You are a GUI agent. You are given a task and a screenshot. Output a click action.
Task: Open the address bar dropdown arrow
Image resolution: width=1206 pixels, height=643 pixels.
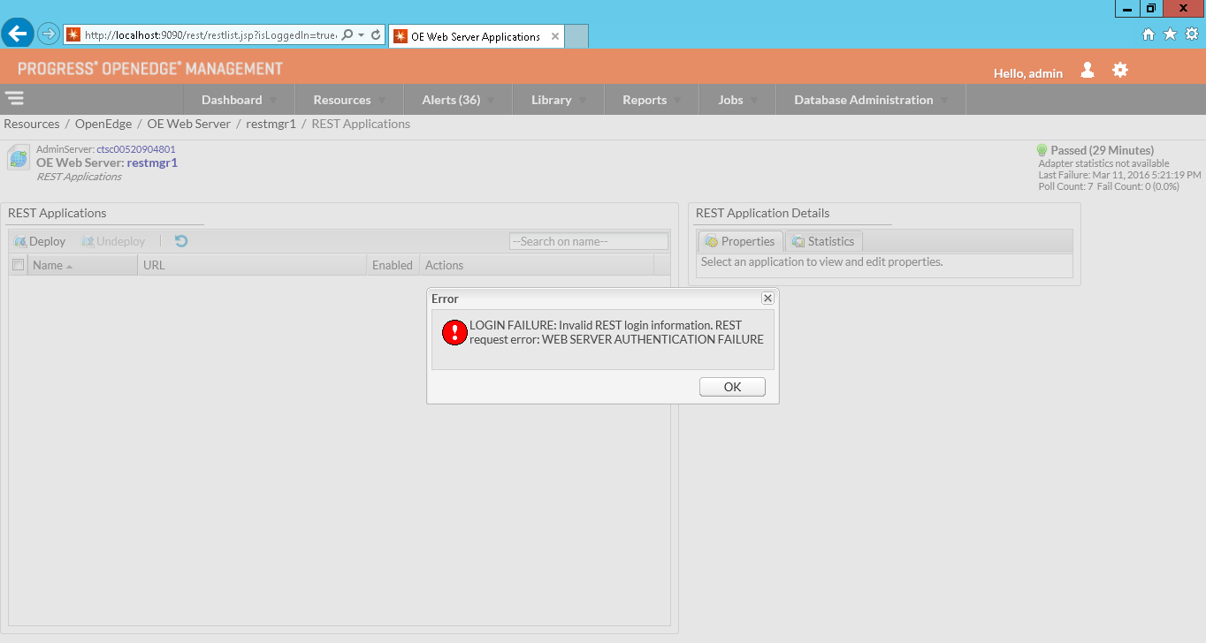(361, 35)
